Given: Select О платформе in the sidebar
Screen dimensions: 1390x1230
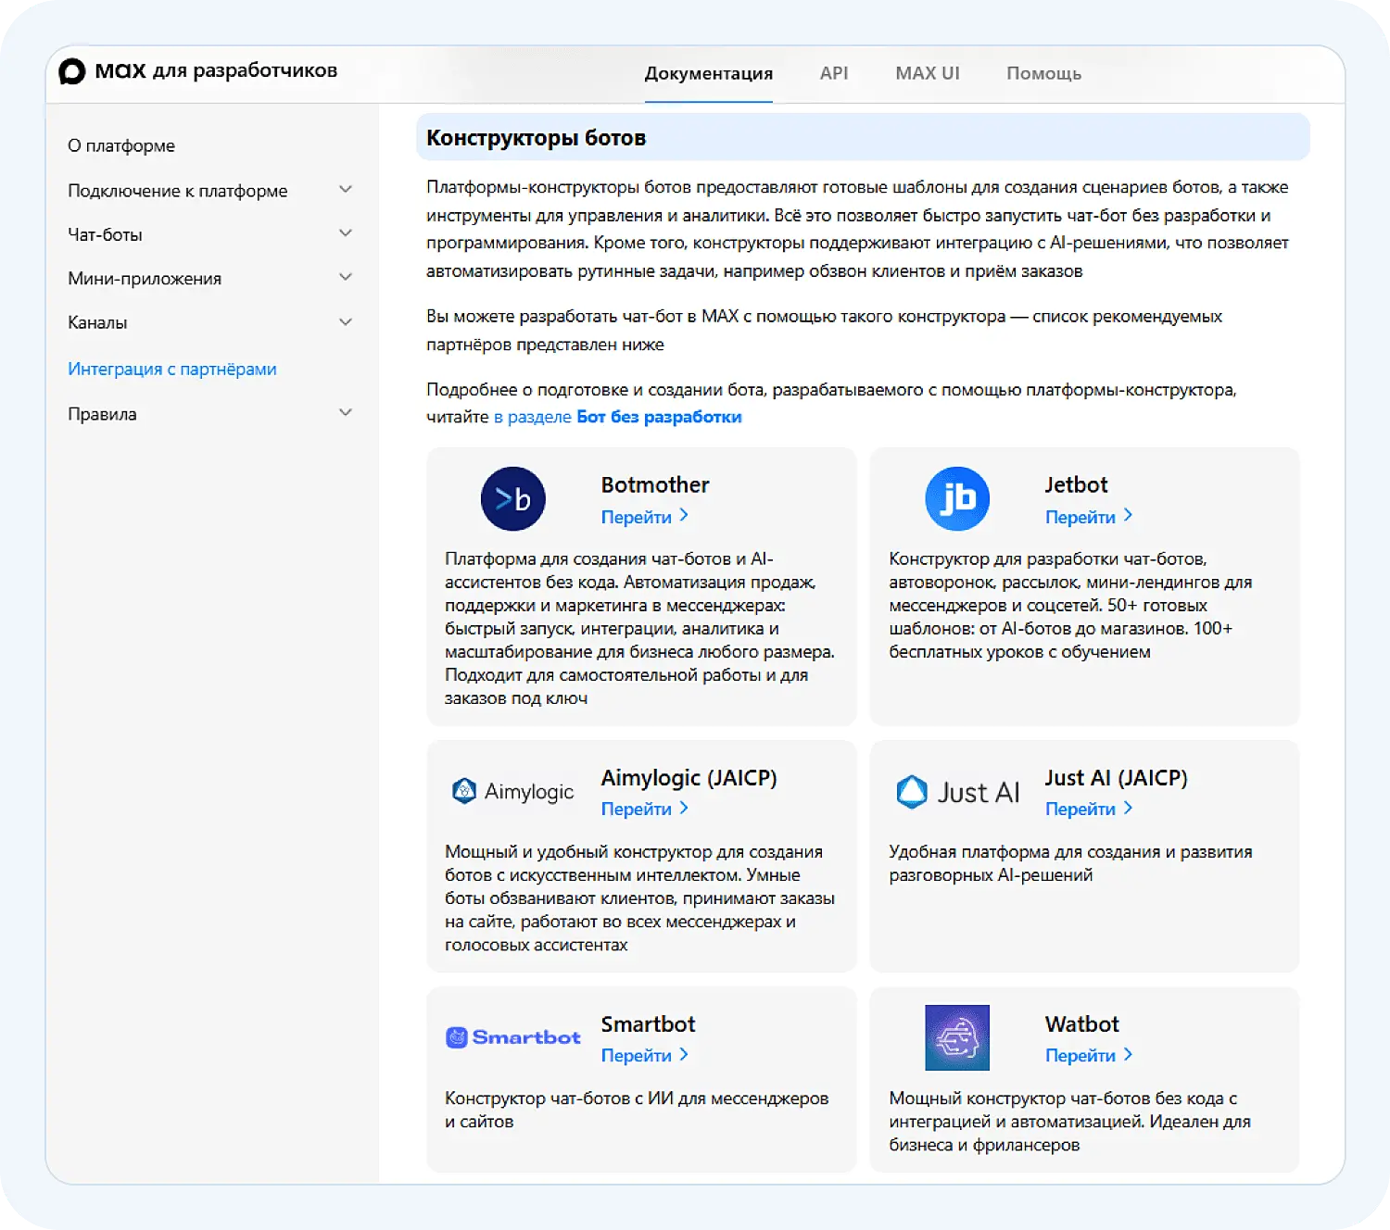Looking at the screenshot, I should [121, 144].
